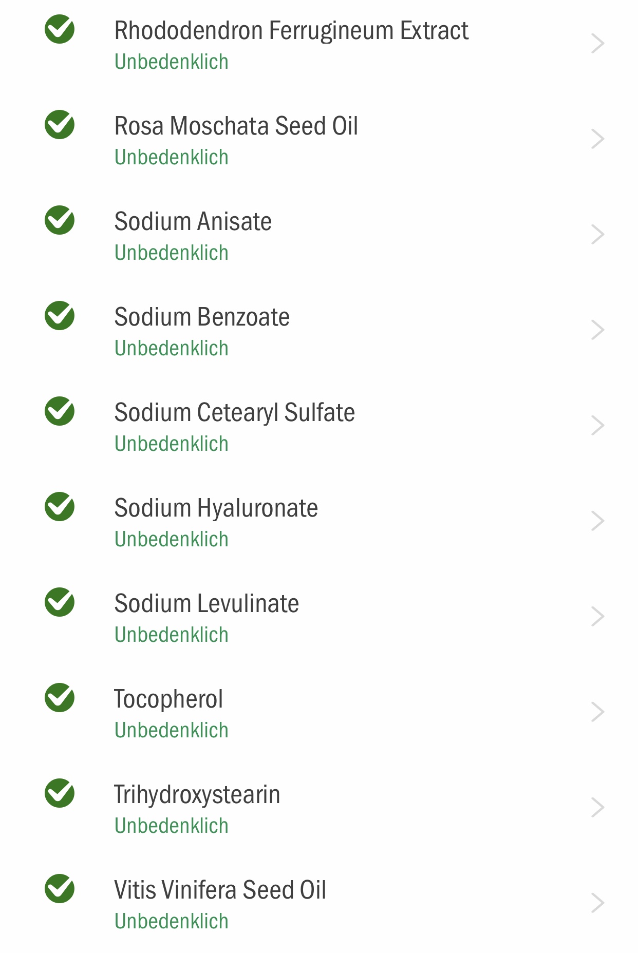Select the green check beside Sodium Cetearyl Sulfate

60,411
